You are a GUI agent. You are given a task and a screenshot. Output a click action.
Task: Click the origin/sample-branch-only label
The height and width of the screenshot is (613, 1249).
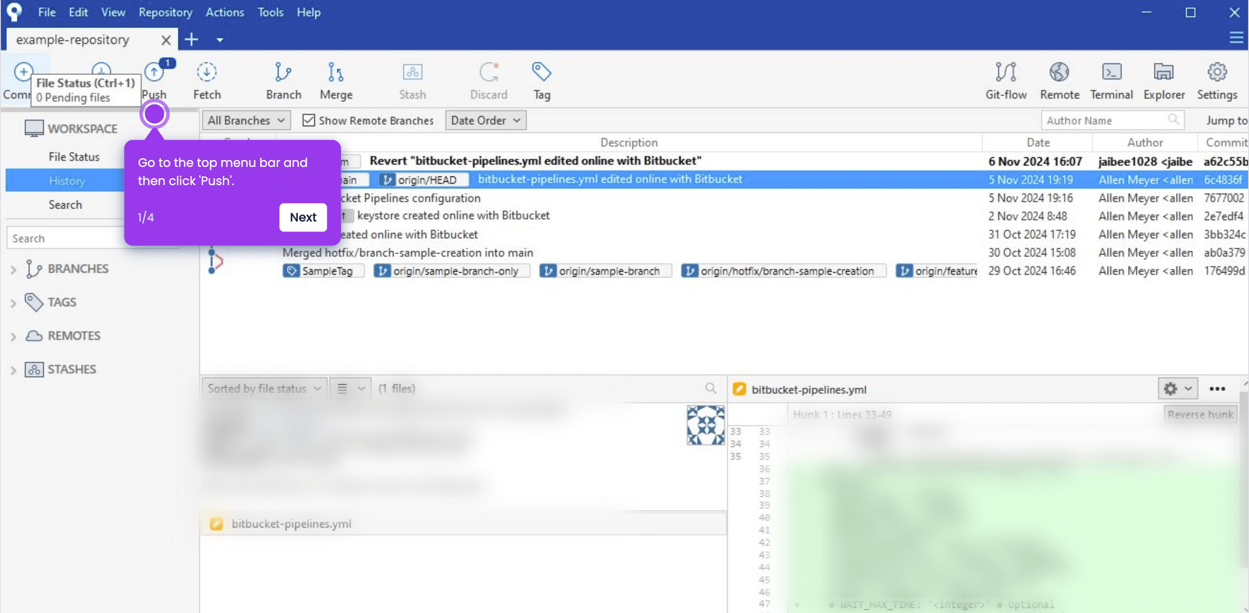pyautogui.click(x=451, y=271)
